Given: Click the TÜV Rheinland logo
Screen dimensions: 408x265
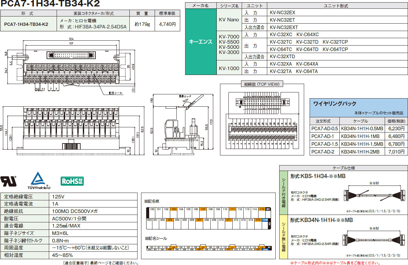Looking at the screenshot, I should (x=38, y=181).
